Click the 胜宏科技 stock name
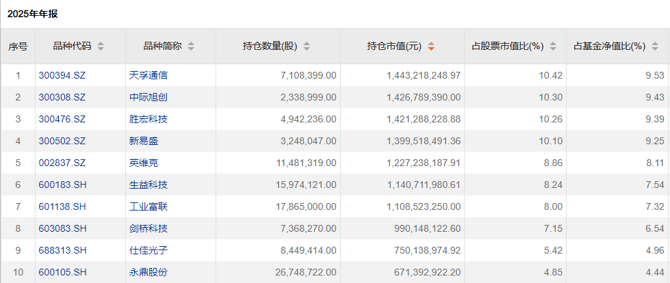Viewport: 670px width, 283px height. coord(148,119)
